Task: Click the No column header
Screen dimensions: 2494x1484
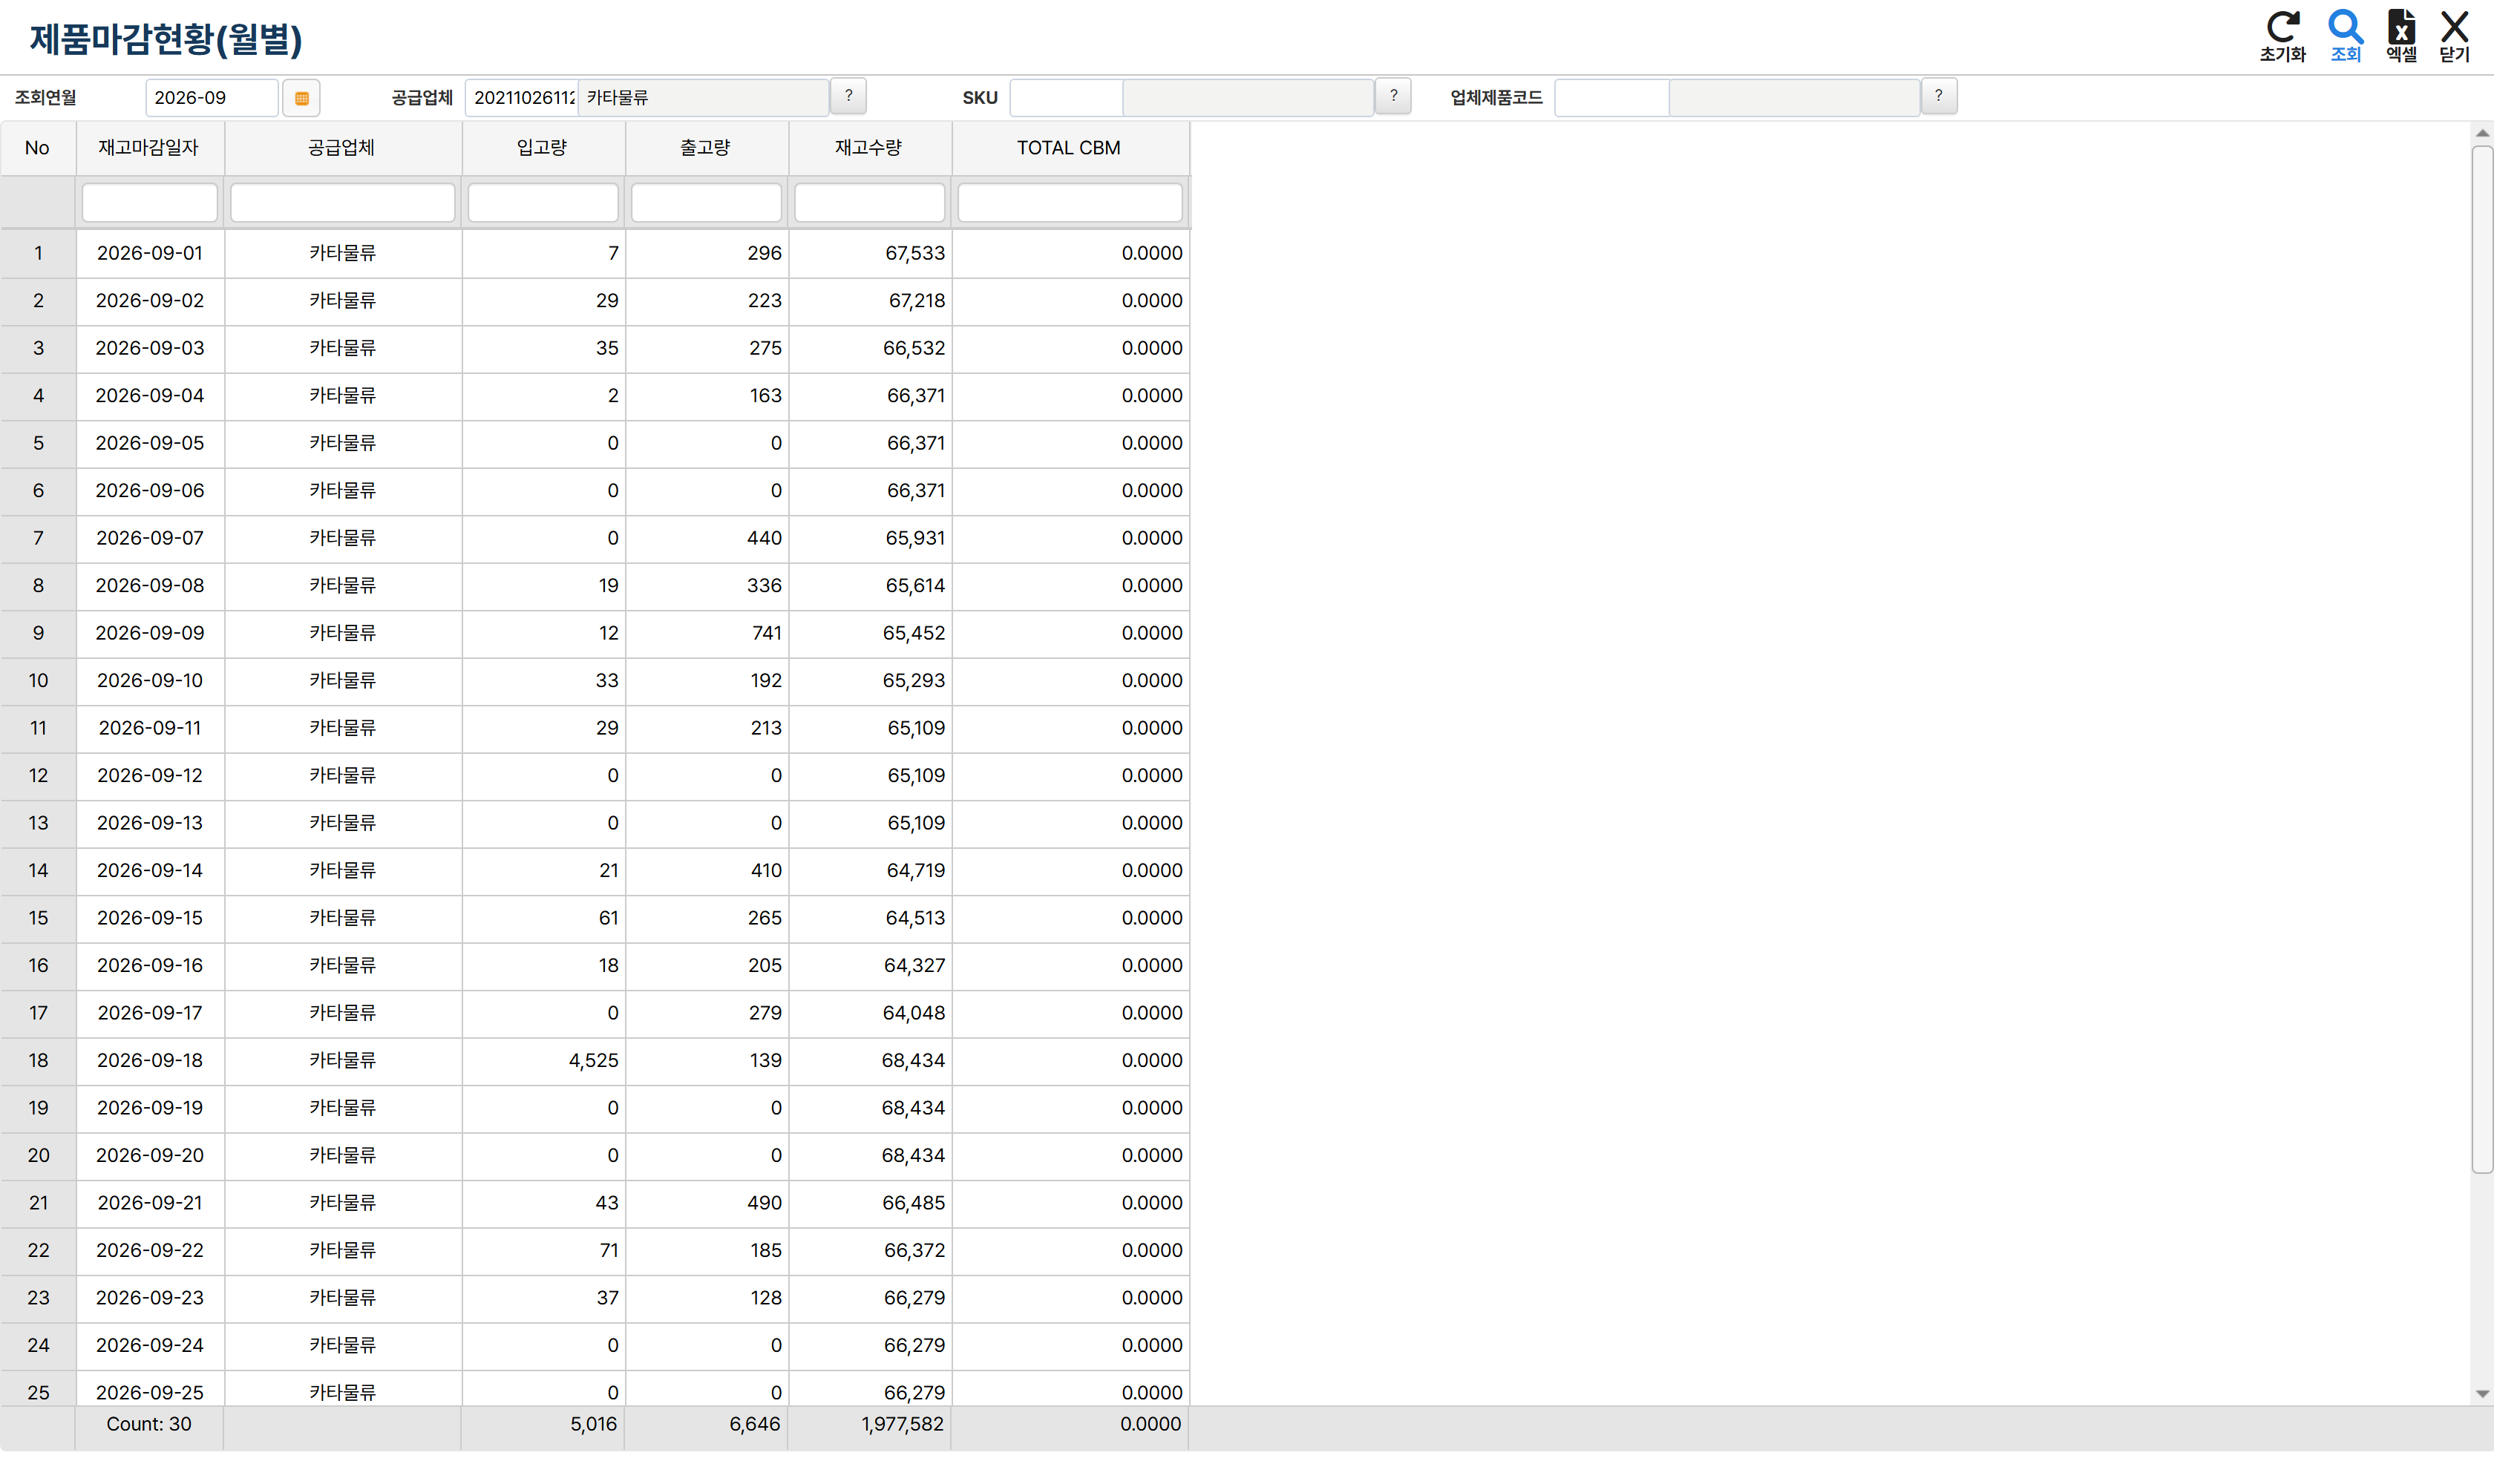Action: coord(37,148)
